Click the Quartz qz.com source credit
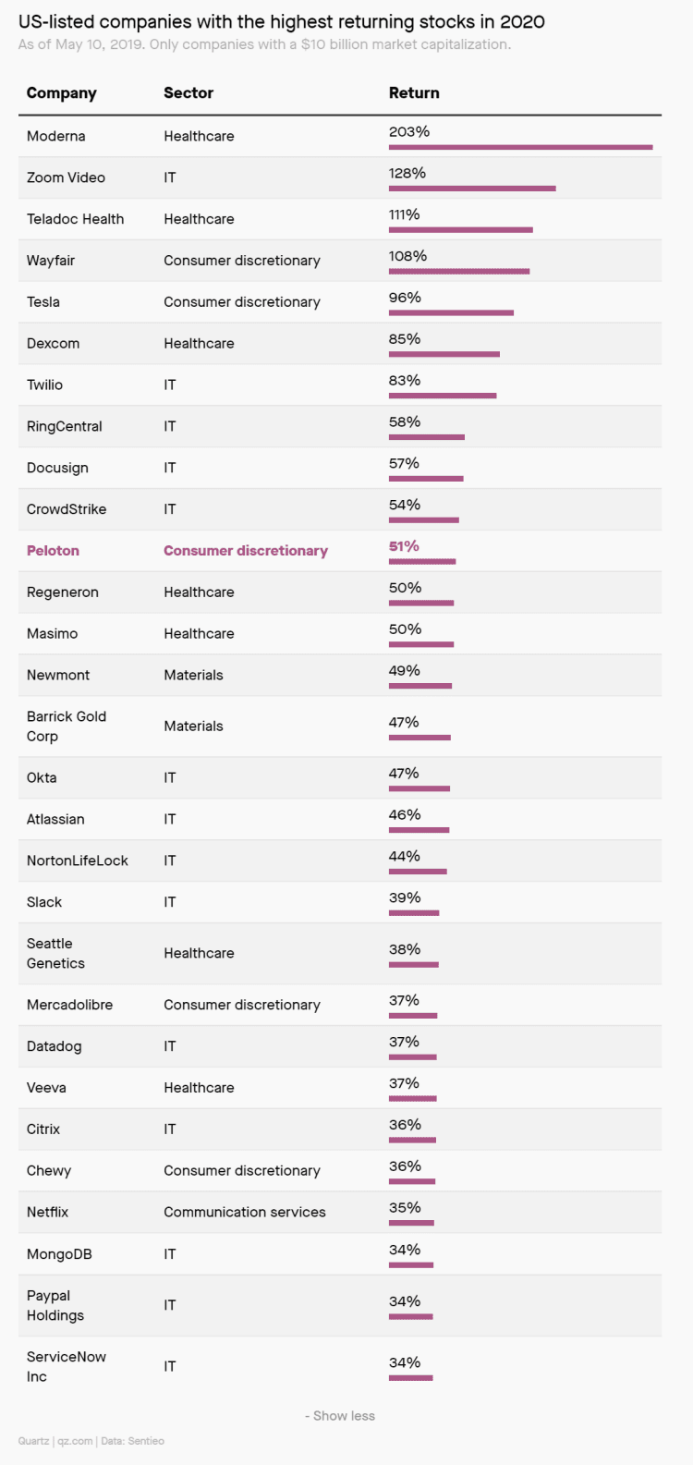 55,1441
